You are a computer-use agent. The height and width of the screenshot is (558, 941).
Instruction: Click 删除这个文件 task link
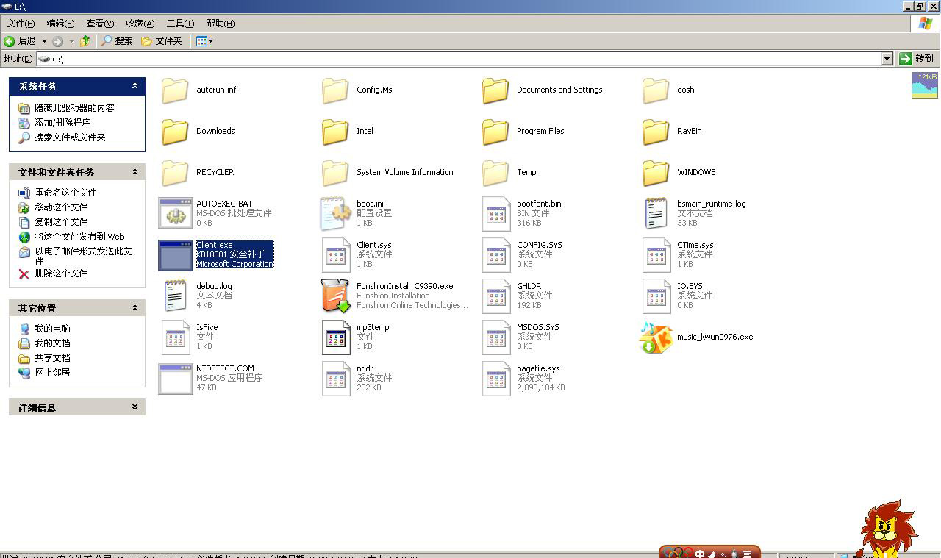tap(61, 273)
